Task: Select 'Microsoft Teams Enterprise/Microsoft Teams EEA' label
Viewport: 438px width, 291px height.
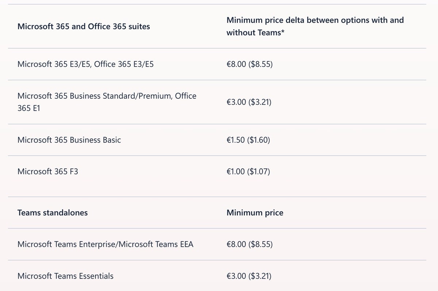Action: 105,244
